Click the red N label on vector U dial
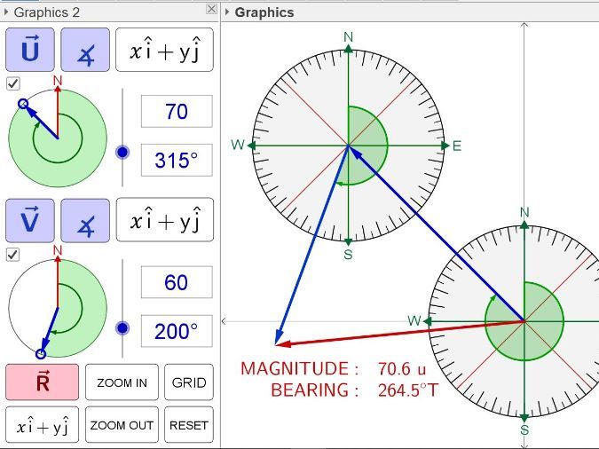Image resolution: width=599 pixels, height=449 pixels. coord(58,81)
